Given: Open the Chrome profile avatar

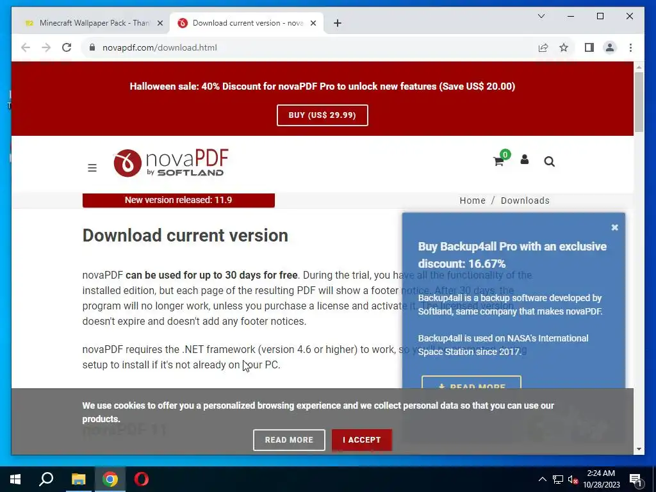Looking at the screenshot, I should [x=610, y=47].
